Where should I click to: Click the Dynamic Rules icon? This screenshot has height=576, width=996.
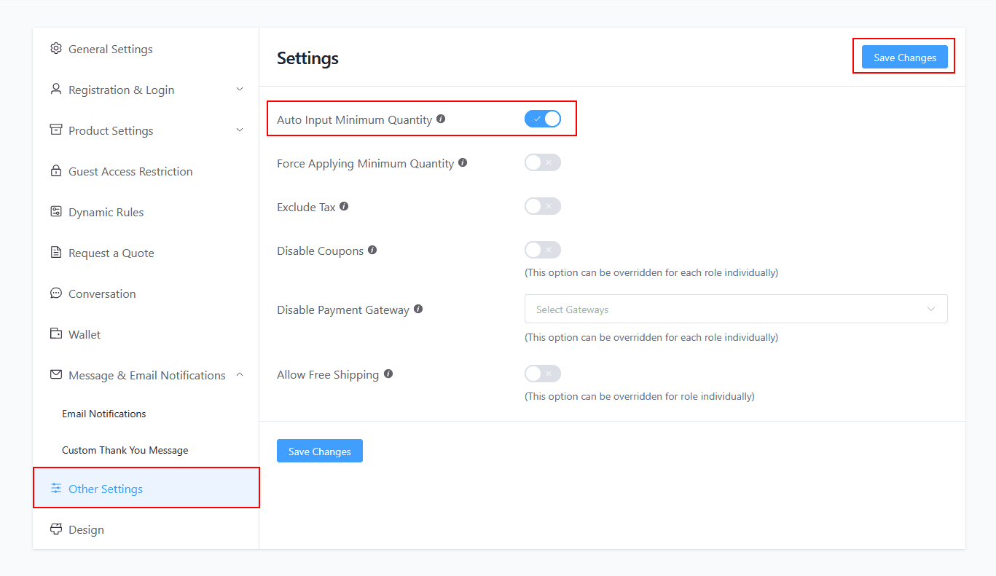click(56, 211)
